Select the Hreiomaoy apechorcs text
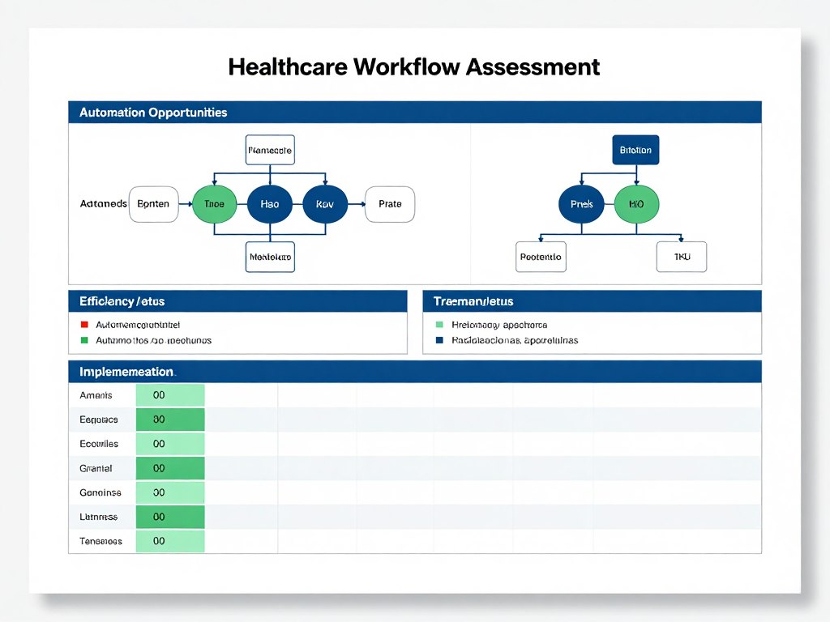 click(x=499, y=325)
